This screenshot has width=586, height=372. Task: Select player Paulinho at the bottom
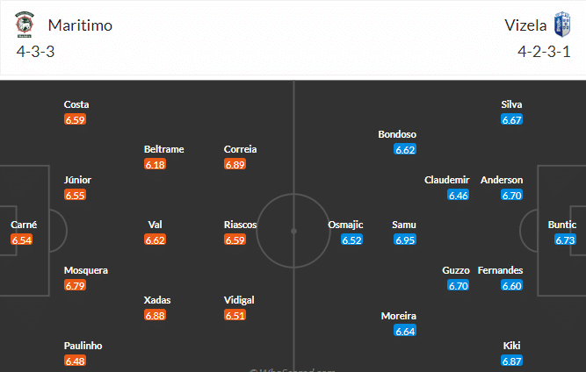83,346
